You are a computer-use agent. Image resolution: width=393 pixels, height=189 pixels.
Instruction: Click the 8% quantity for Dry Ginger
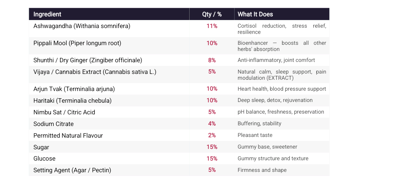(x=212, y=60)
